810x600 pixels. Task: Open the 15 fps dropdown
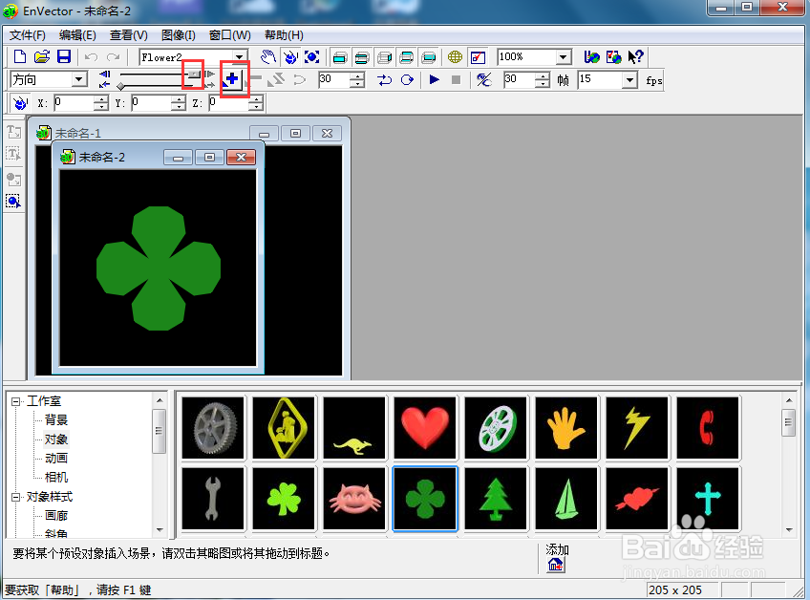pyautogui.click(x=629, y=79)
